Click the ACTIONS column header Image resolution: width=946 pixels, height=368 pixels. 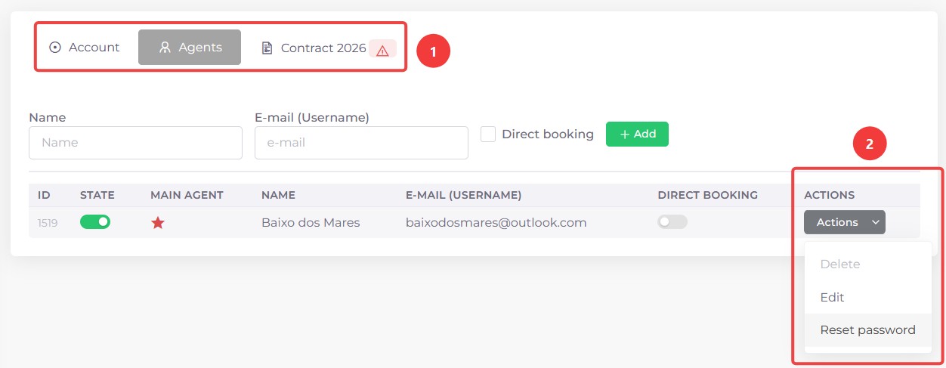830,195
